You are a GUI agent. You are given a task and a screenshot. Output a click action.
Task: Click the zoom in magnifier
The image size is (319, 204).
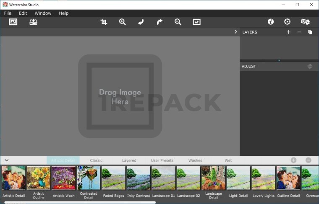pyautogui.click(x=122, y=22)
